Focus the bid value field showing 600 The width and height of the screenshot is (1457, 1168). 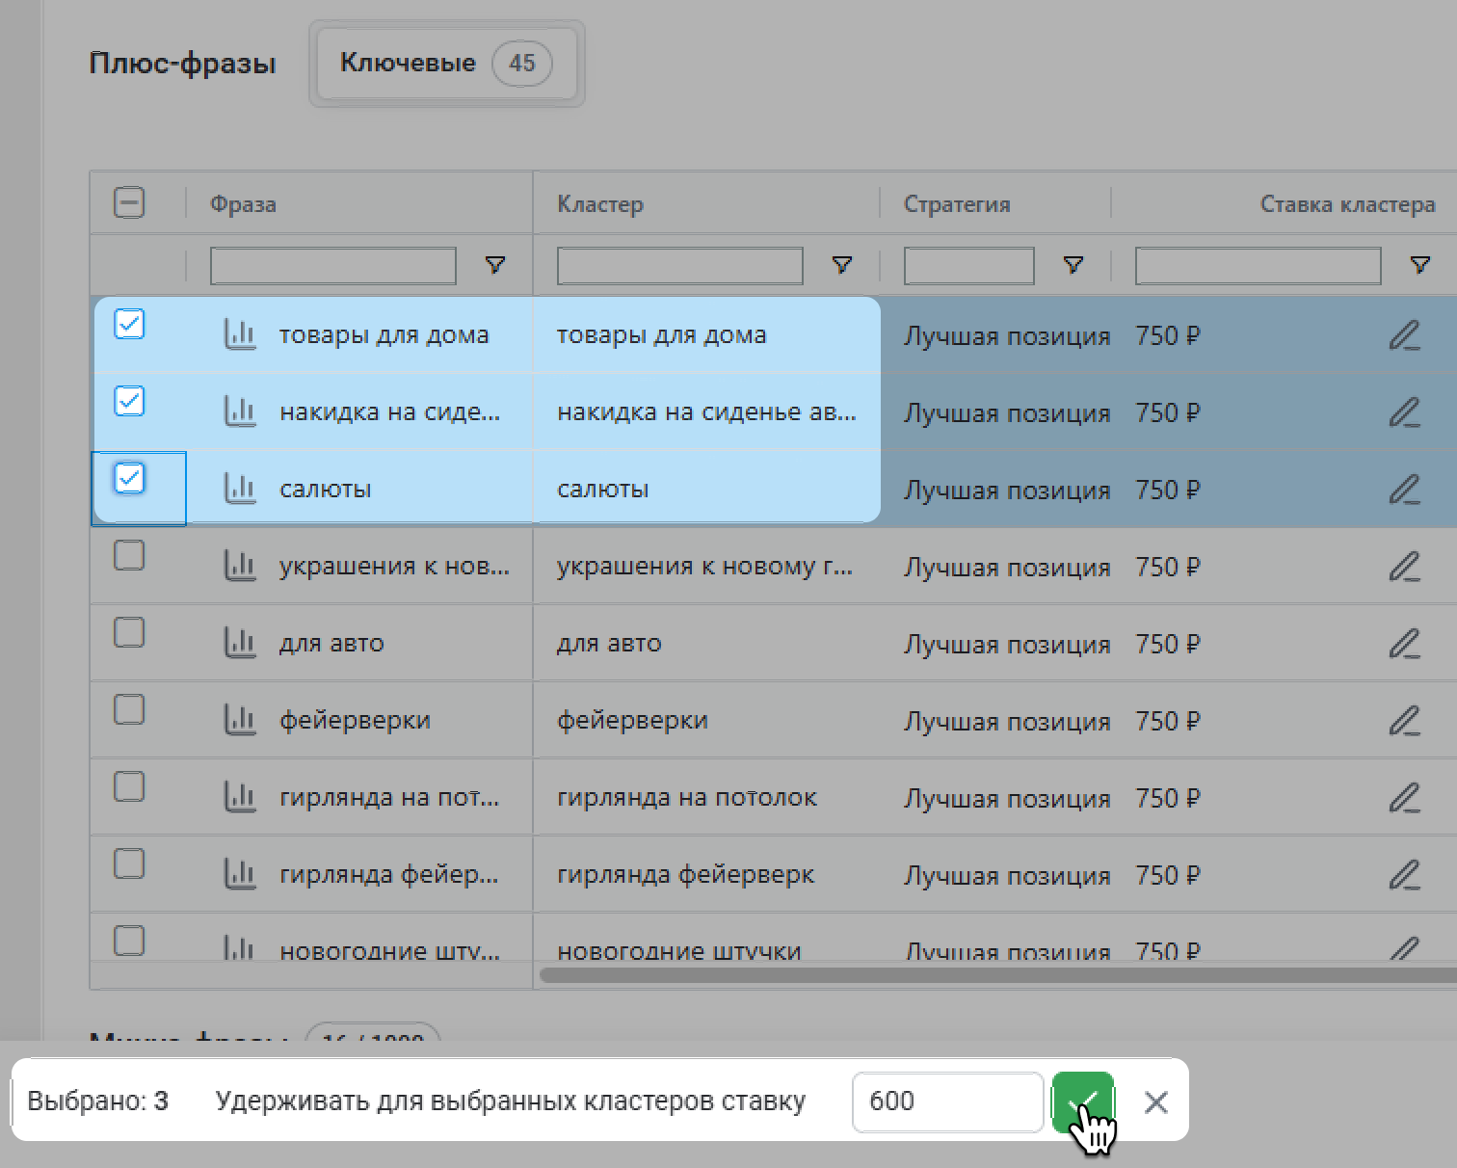[947, 1102]
